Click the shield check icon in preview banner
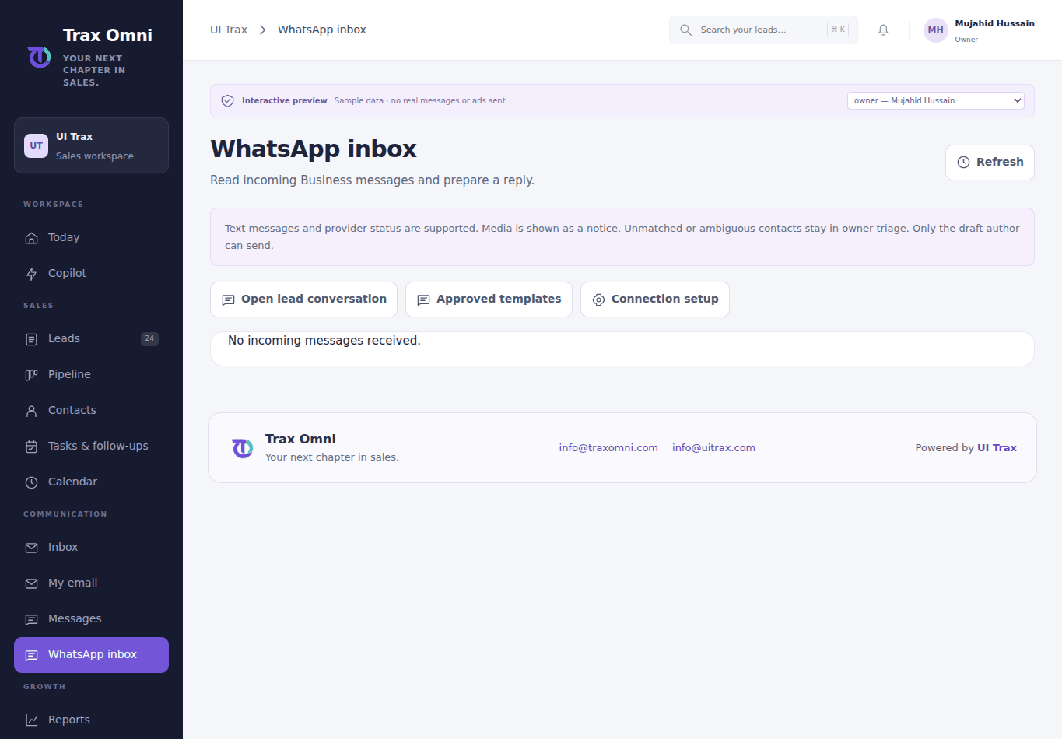This screenshot has height=739, width=1062. (228, 101)
